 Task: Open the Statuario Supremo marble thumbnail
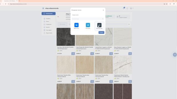(x=123, y=65)
